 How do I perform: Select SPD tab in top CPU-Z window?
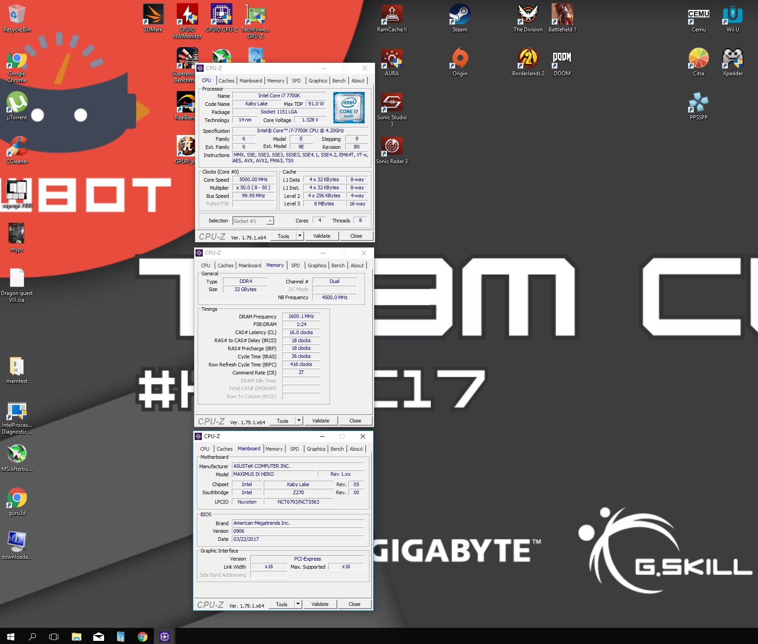click(296, 81)
